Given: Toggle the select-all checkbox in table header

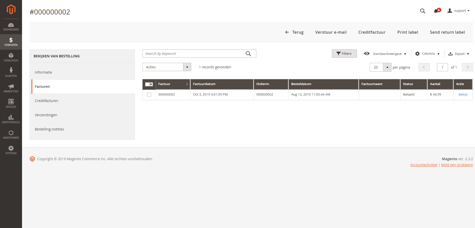Looking at the screenshot, I should coord(147,84).
